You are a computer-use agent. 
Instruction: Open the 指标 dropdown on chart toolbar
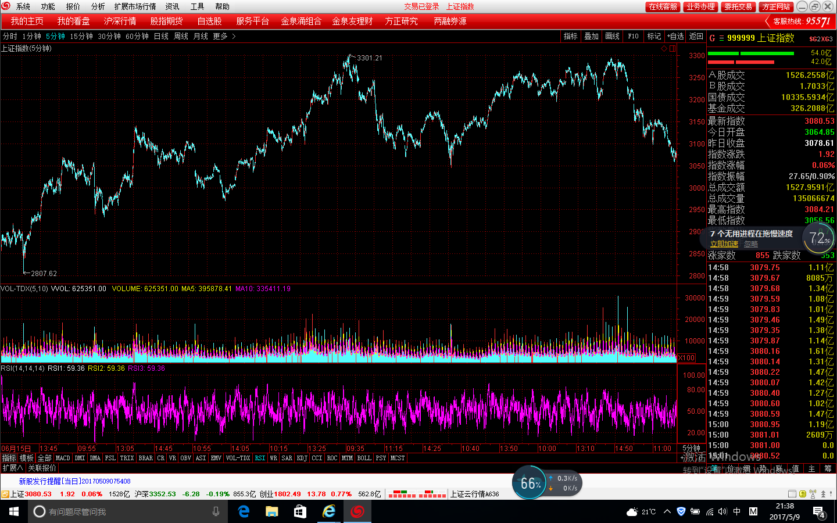[x=571, y=36]
